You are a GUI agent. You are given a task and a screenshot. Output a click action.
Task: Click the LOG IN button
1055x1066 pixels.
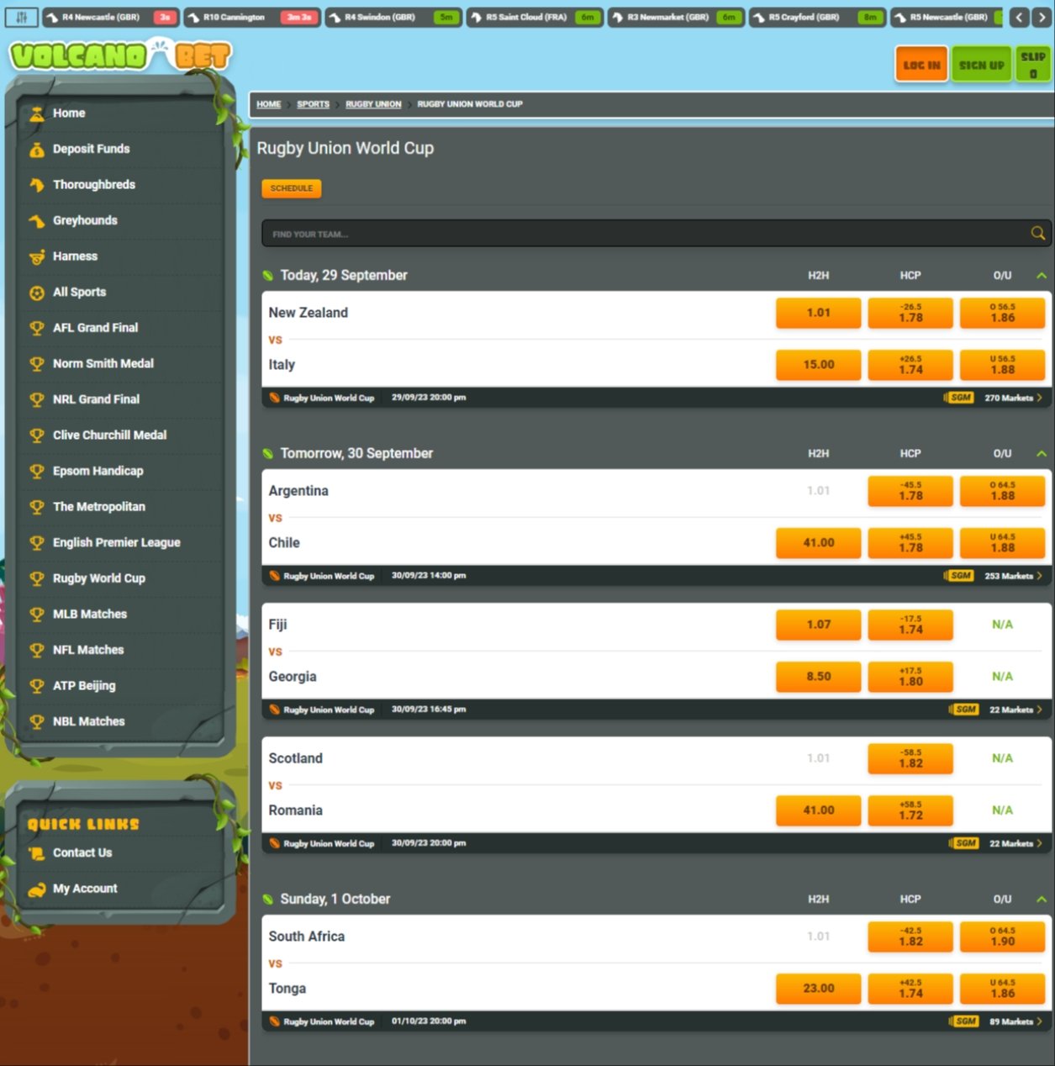pyautogui.click(x=921, y=65)
